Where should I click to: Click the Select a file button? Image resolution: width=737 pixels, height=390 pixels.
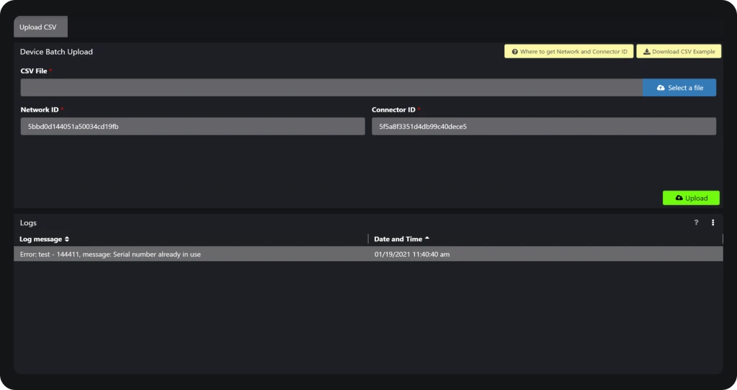click(x=679, y=88)
